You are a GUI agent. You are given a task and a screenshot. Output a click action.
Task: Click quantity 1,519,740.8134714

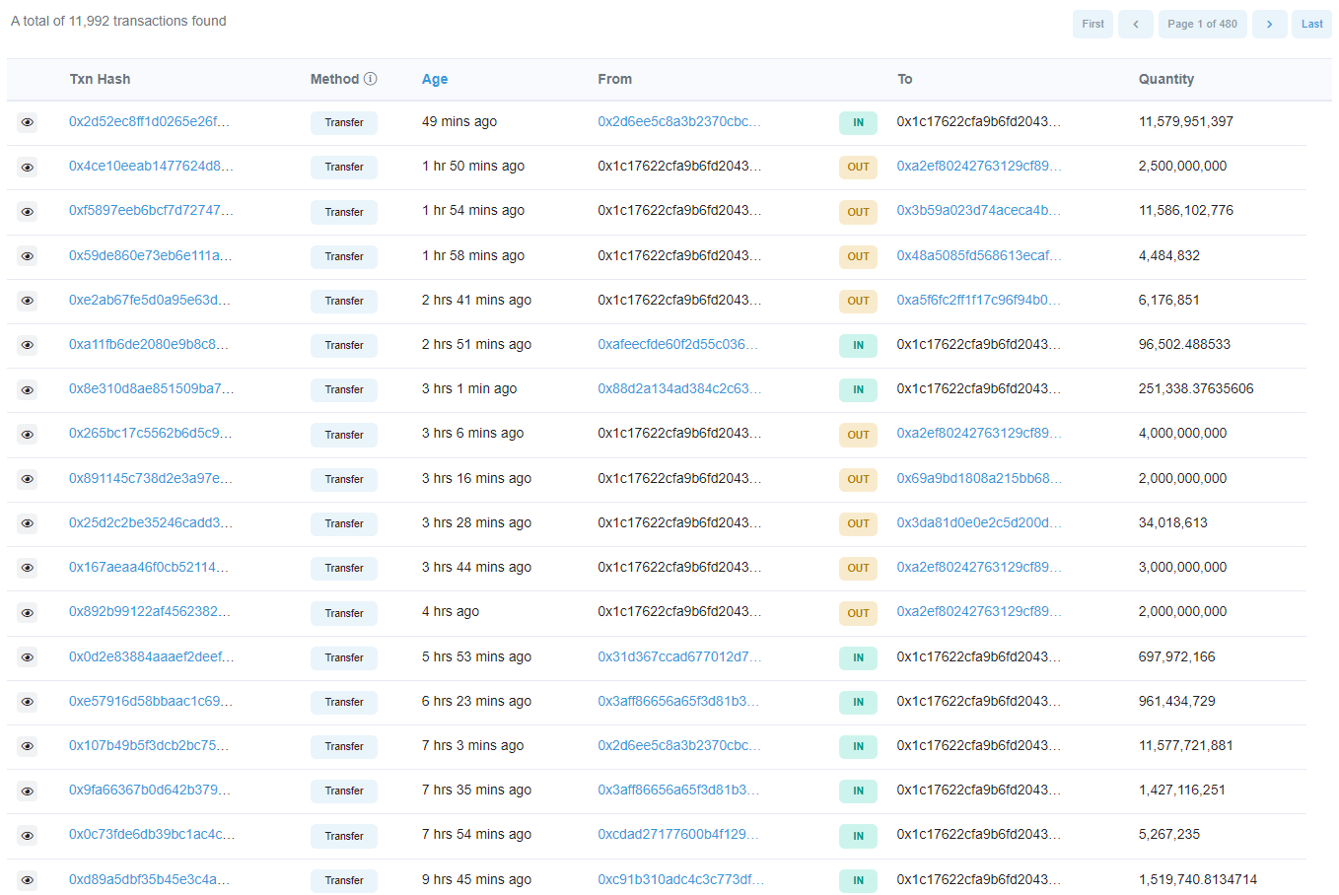1198,879
